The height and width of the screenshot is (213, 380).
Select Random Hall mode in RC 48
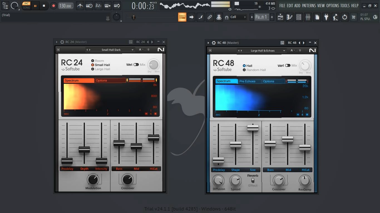[254, 70]
